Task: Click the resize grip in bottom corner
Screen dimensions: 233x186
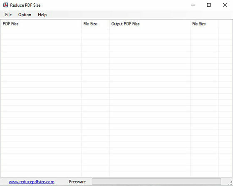Action: (x=231, y=184)
